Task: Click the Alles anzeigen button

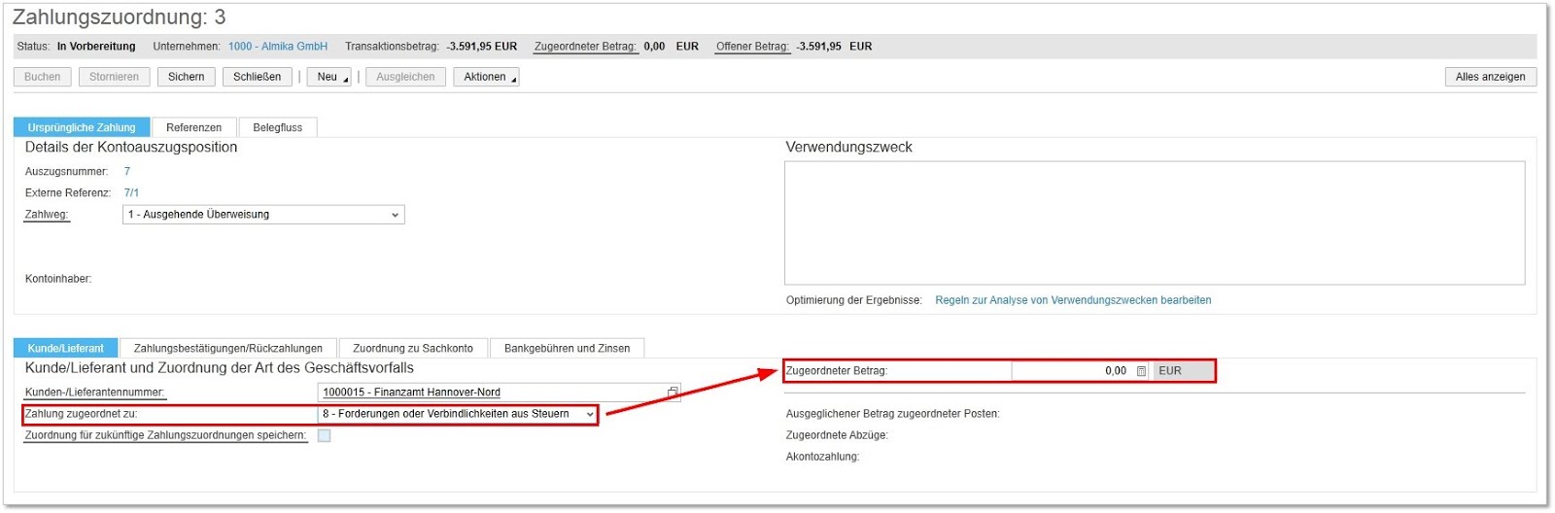Action: (x=1490, y=77)
